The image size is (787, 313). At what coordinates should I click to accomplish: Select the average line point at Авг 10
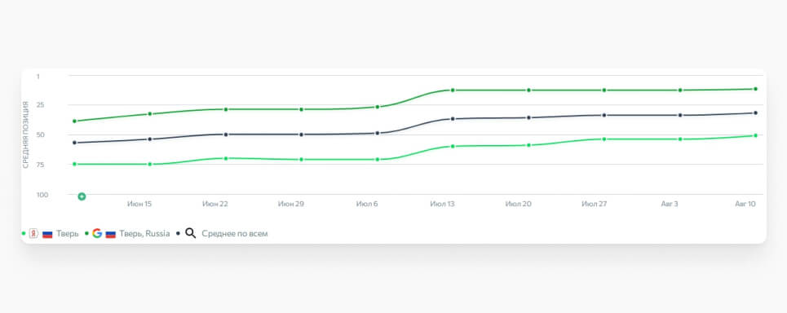click(x=755, y=112)
